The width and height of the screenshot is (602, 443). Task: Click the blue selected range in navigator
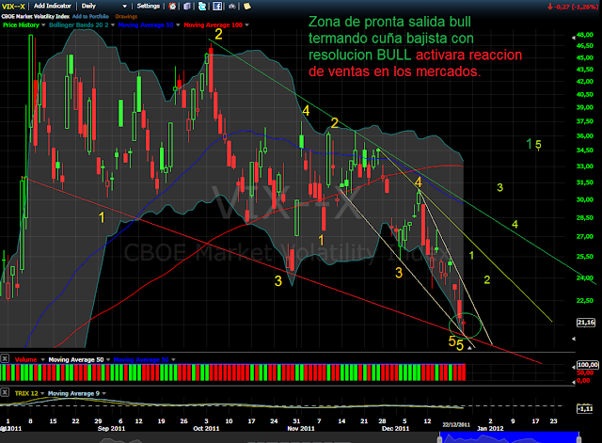(510, 437)
